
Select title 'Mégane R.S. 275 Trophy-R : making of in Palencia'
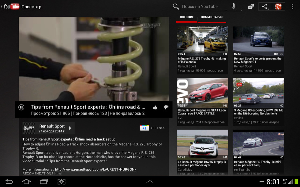[x=202, y=60]
